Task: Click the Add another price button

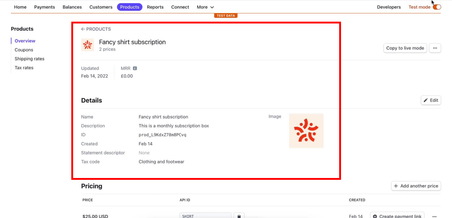Action: [x=416, y=186]
